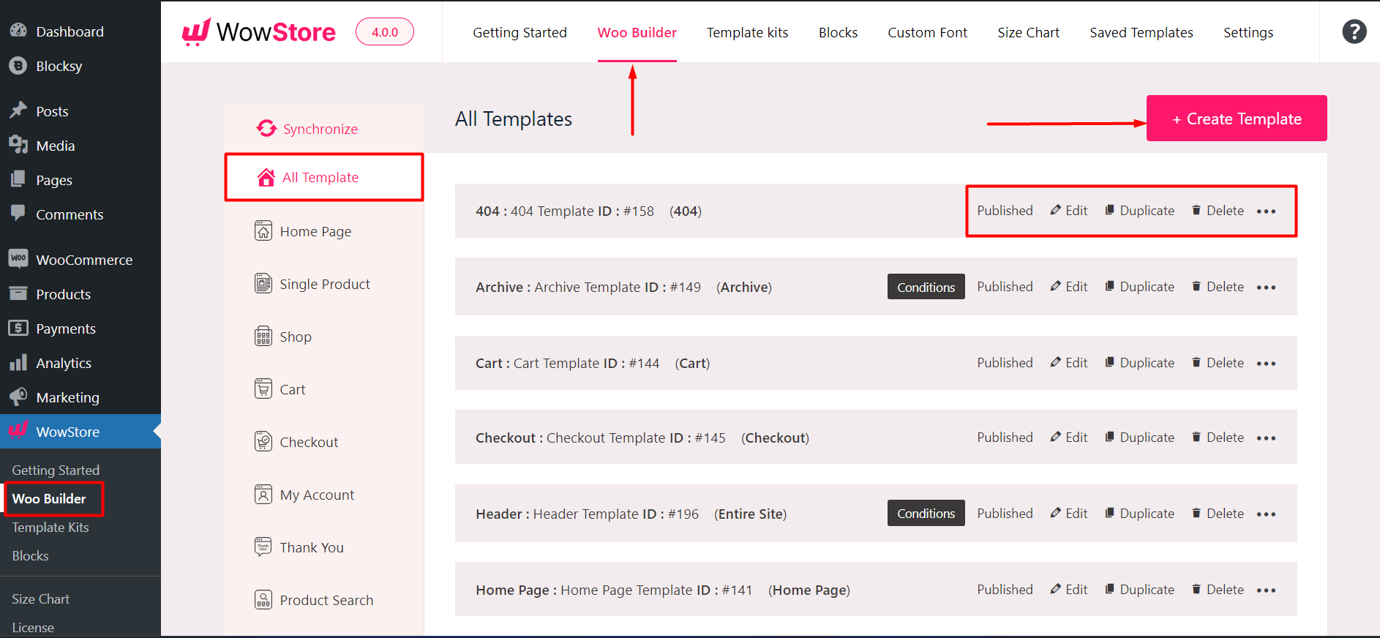The height and width of the screenshot is (638, 1380).
Task: Open Conditions for Header template
Action: (x=926, y=513)
